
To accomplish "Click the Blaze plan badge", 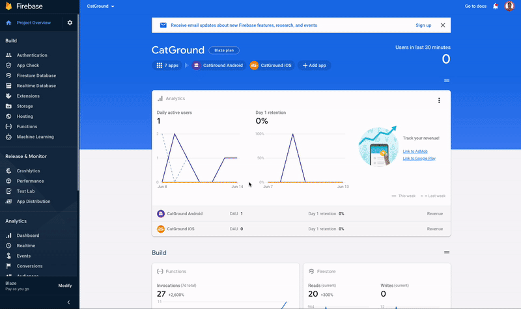I will pos(224,51).
